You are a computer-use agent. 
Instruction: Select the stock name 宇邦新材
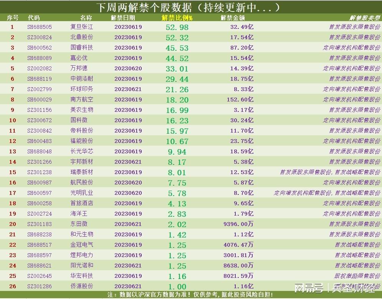click(82, 162)
